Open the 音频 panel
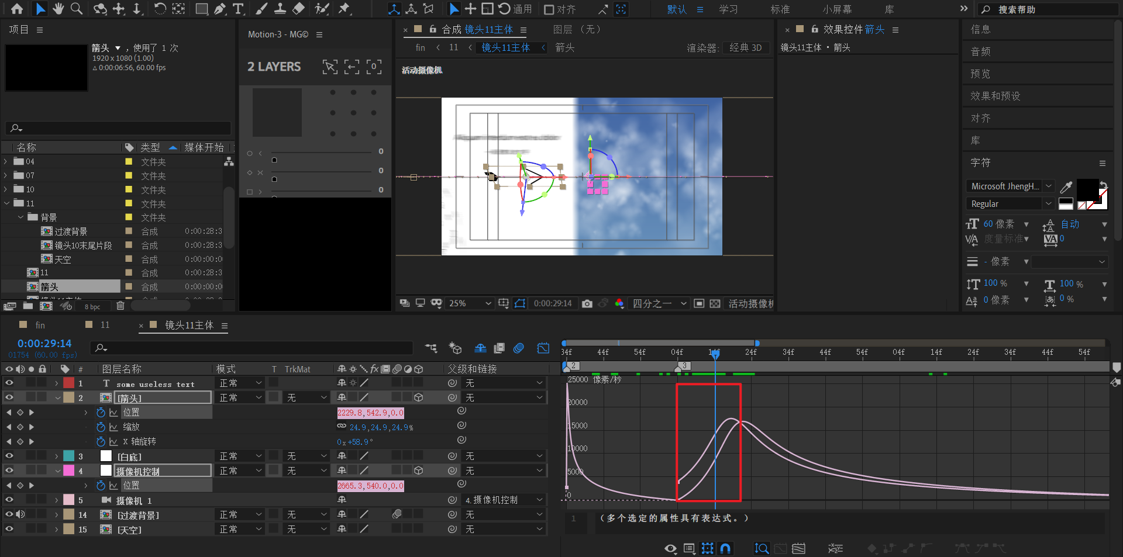Screen dimensions: 1123x557 980,51
